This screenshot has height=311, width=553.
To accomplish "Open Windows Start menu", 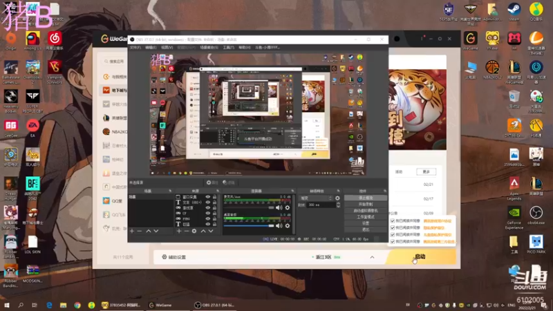I will 6,305.
